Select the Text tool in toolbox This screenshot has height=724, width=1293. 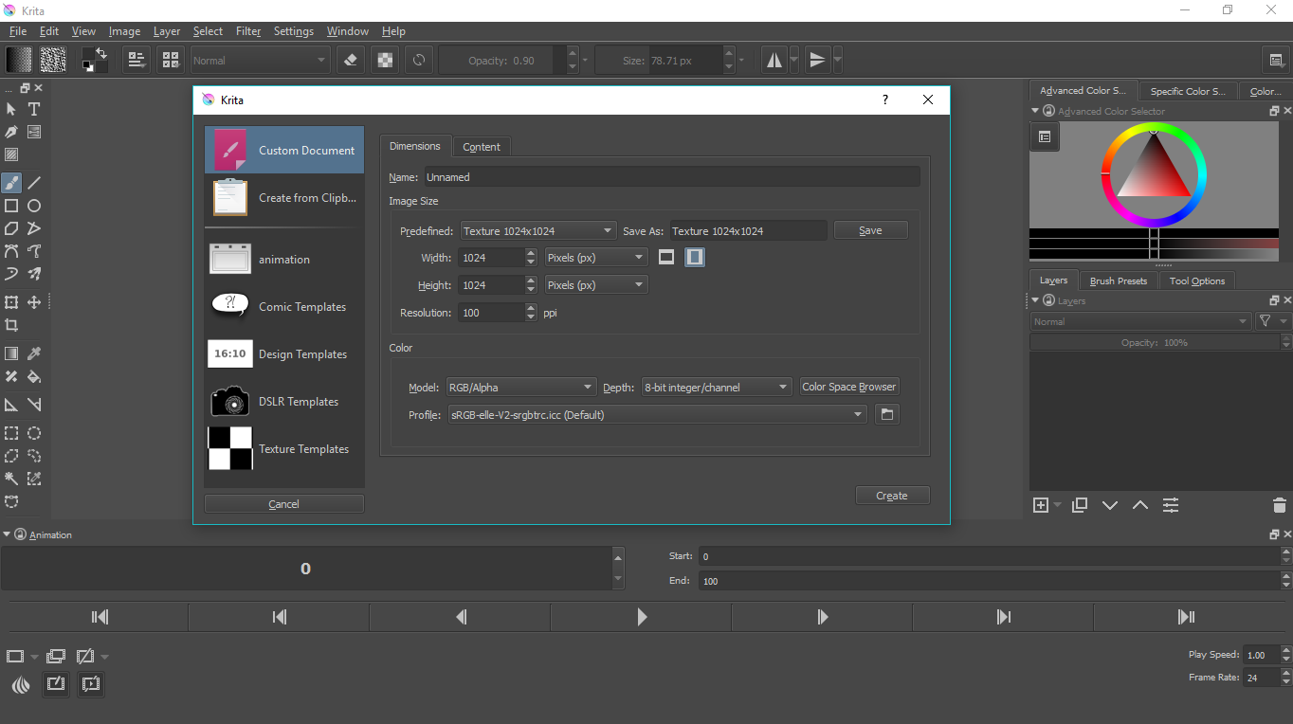(x=34, y=109)
